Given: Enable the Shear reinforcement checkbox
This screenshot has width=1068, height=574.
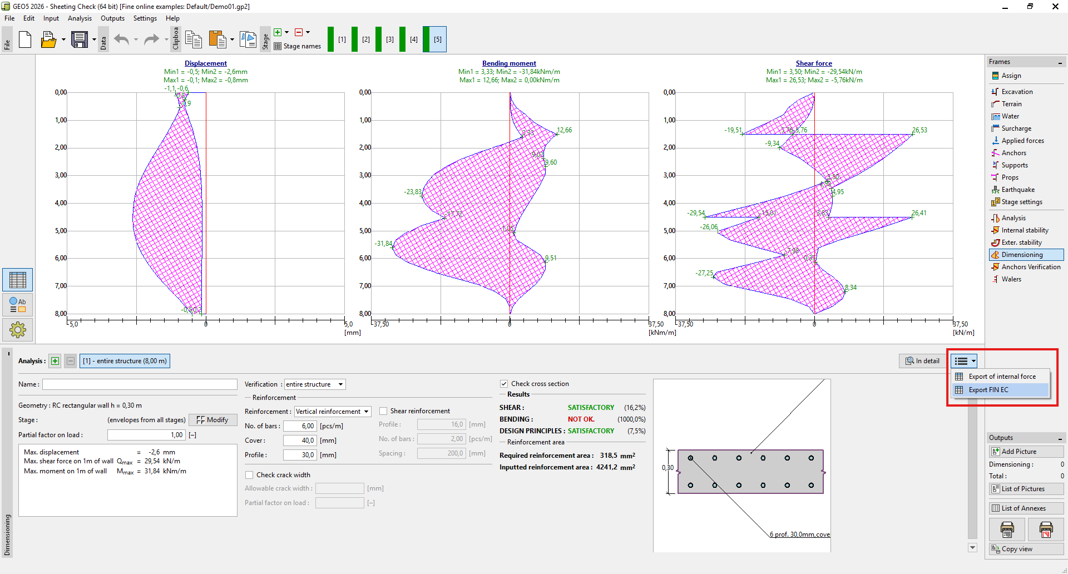Looking at the screenshot, I should [383, 411].
